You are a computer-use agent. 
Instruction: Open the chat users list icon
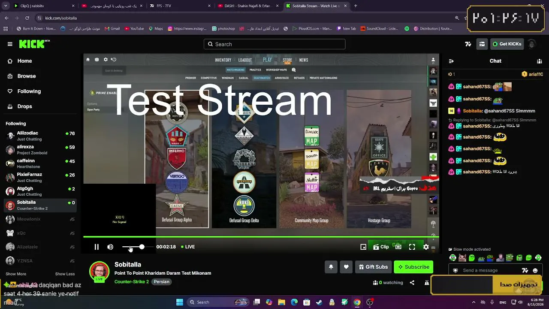[x=540, y=61]
